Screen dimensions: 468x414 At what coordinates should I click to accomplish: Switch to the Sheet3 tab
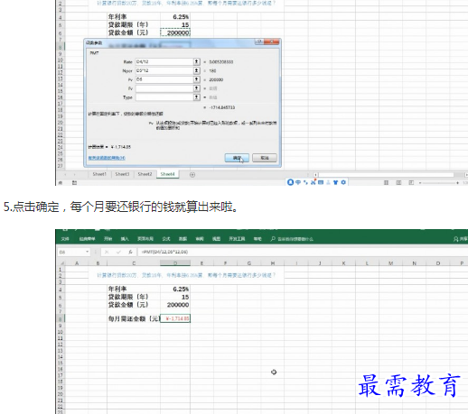pyautogui.click(x=122, y=174)
